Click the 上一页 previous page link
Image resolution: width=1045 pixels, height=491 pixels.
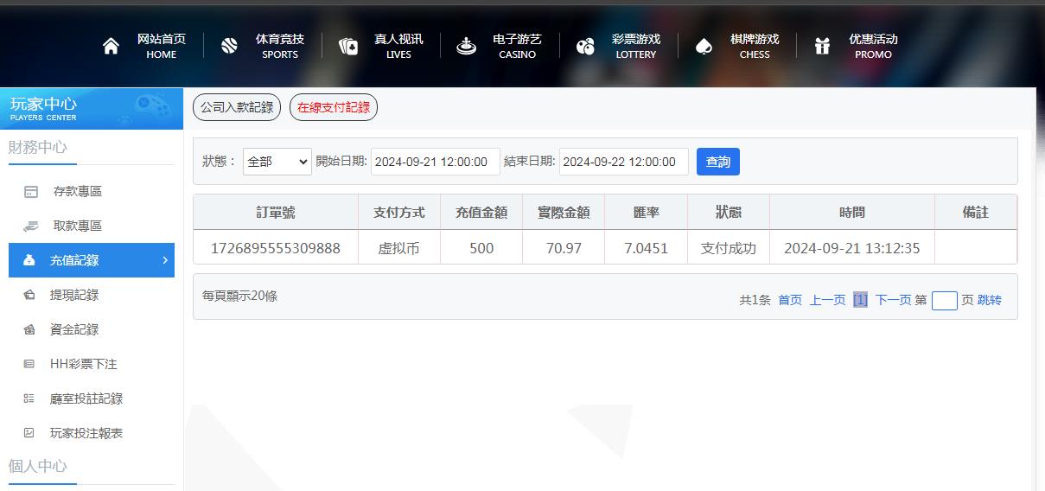click(827, 300)
